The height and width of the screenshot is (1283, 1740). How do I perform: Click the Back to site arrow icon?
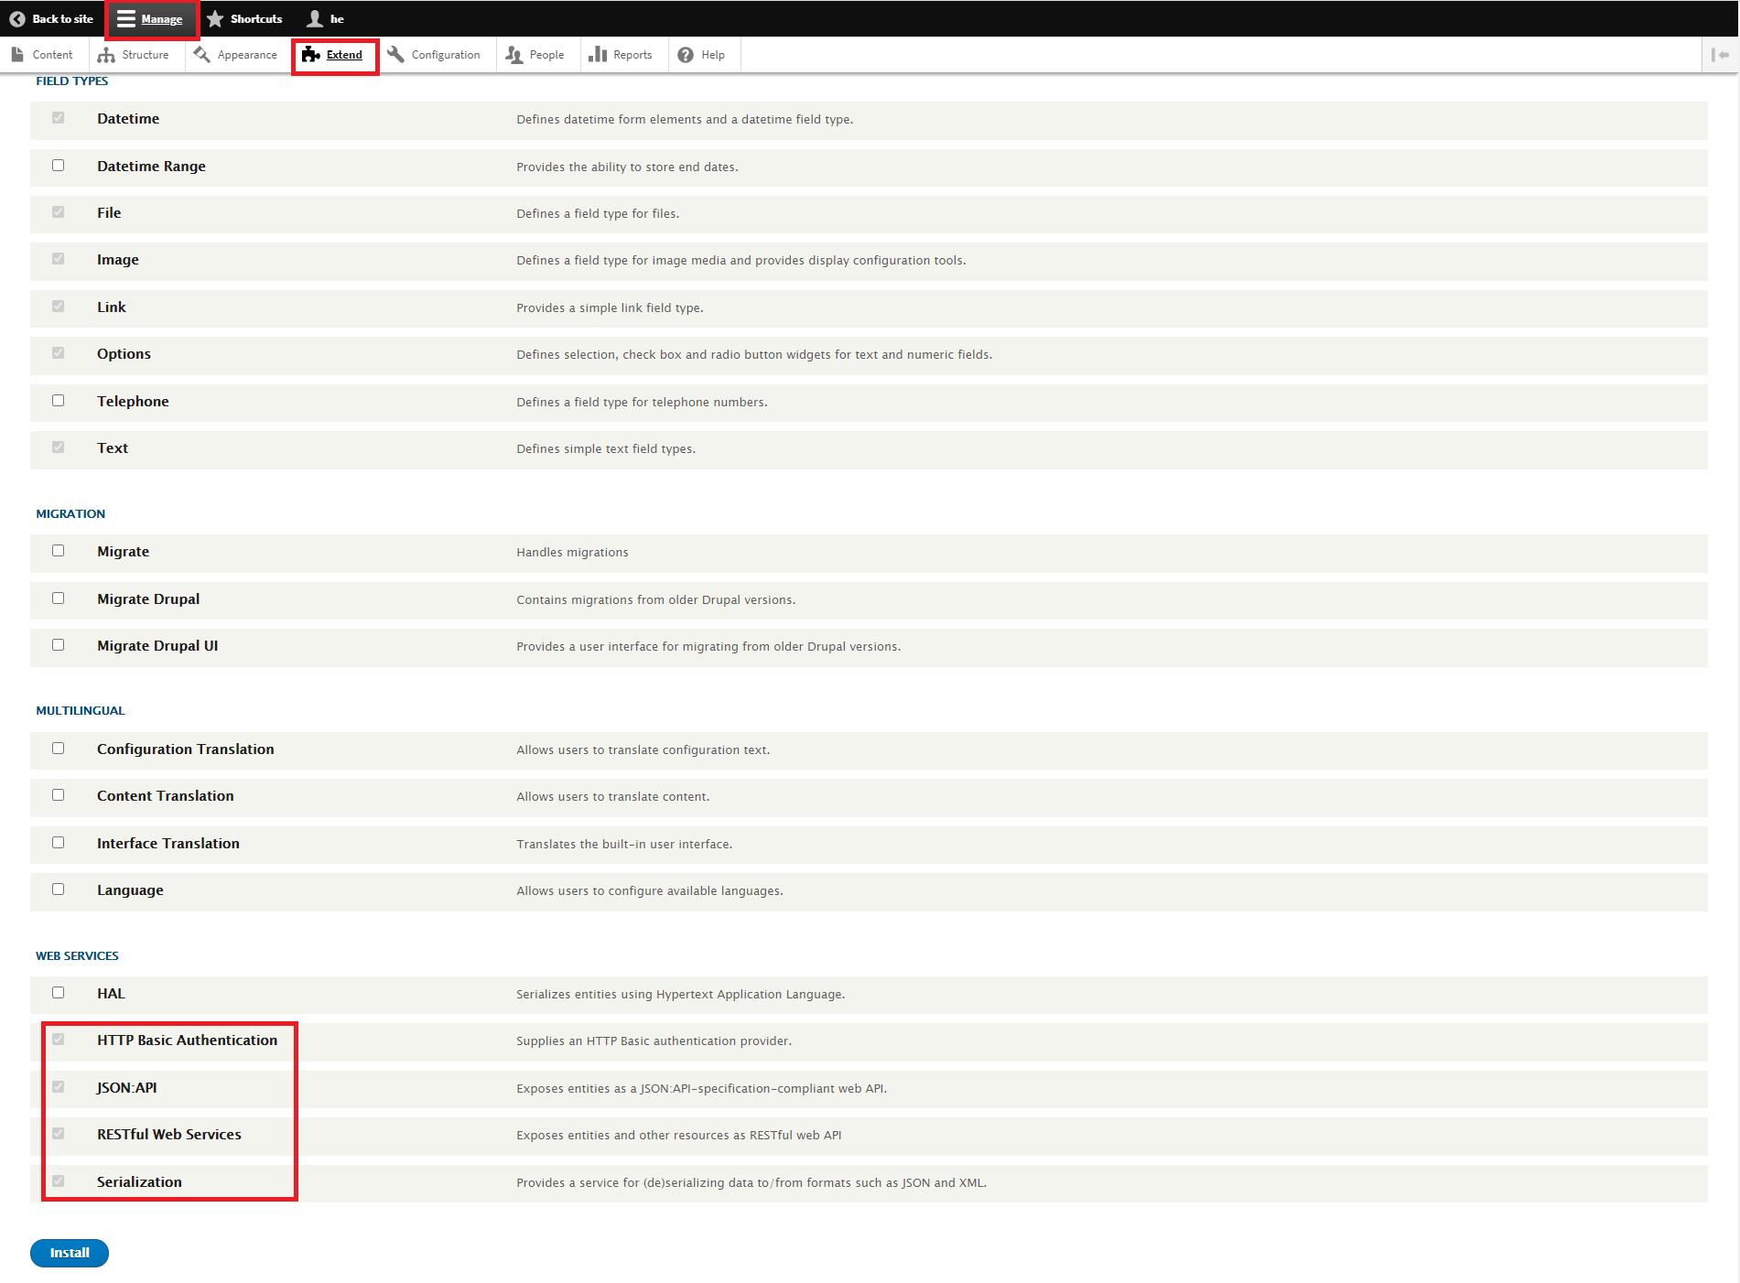pos(16,19)
